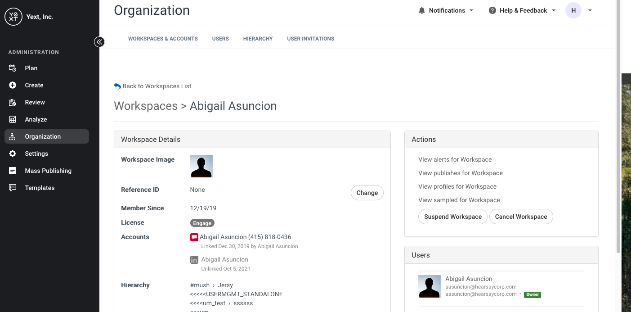The image size is (631, 312).
Task: Expand the Notifications dropdown arrow
Action: (x=471, y=10)
